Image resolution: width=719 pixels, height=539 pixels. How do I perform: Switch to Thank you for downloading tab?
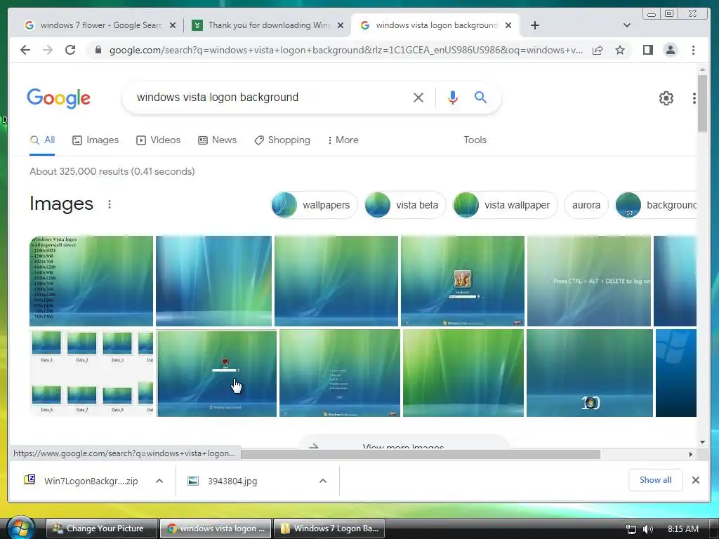click(263, 25)
